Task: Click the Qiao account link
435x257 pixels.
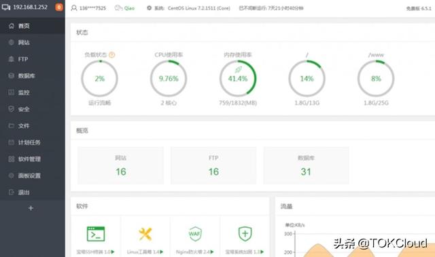Action: pyautogui.click(x=129, y=8)
